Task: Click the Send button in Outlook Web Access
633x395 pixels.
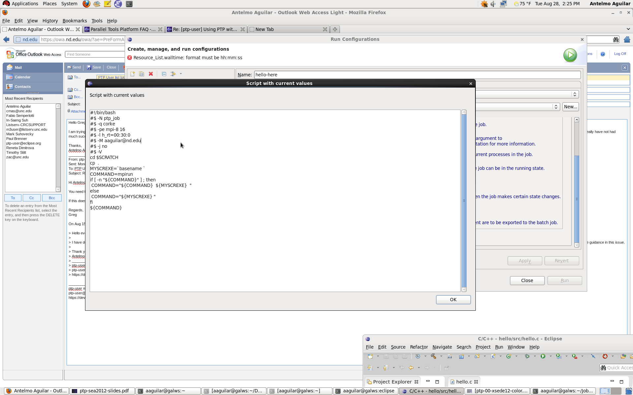Action: point(74,67)
